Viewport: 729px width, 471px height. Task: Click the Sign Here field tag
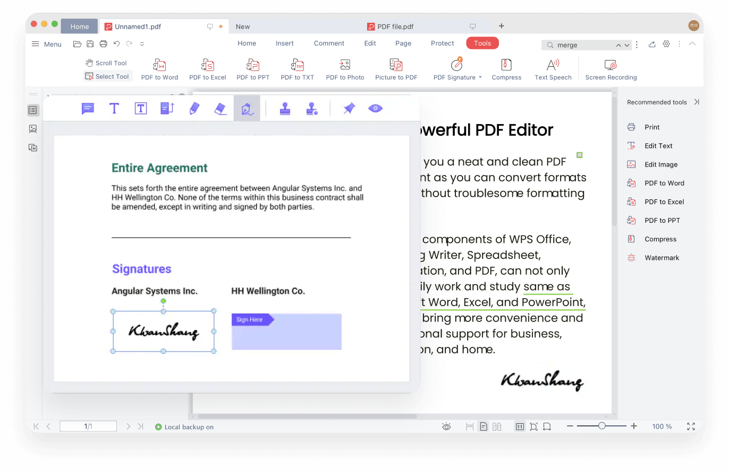pyautogui.click(x=251, y=319)
